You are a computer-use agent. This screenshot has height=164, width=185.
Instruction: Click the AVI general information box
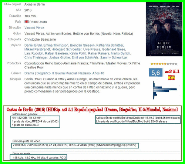35,121
